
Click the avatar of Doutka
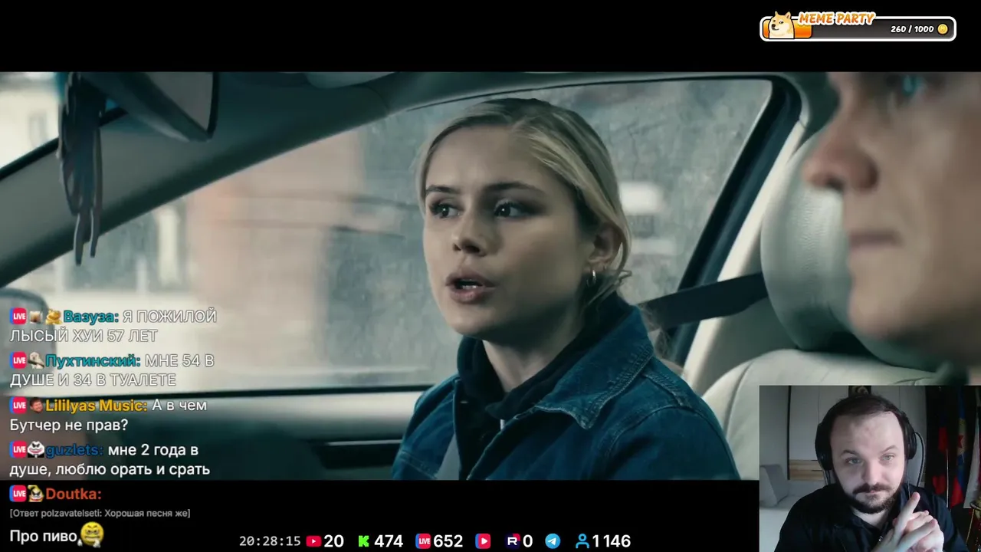(x=37, y=494)
